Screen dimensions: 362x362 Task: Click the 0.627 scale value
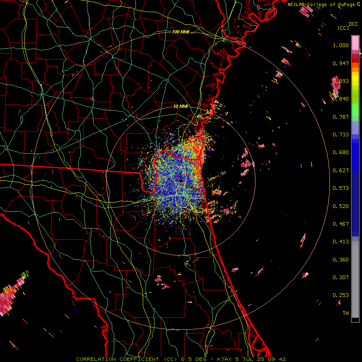(341, 171)
